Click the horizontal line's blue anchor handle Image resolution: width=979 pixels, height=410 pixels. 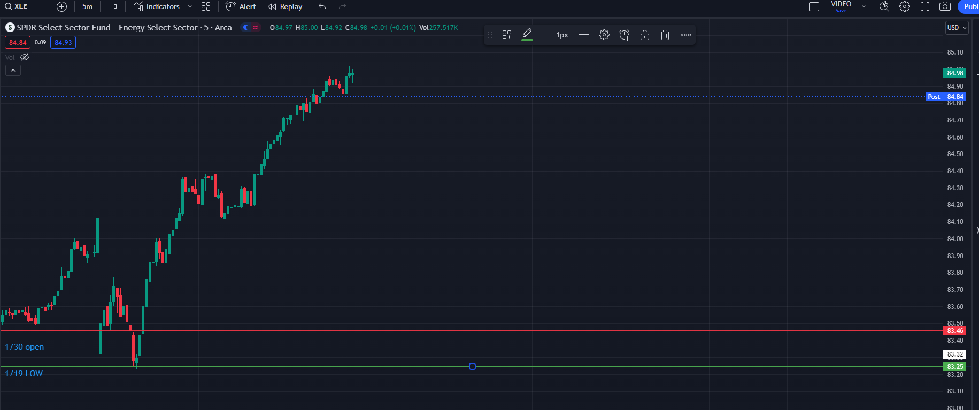pyautogui.click(x=472, y=367)
